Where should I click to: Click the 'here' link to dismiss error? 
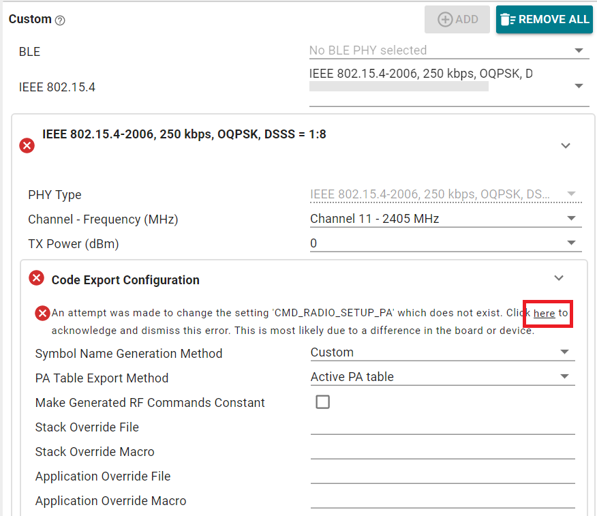[544, 314]
